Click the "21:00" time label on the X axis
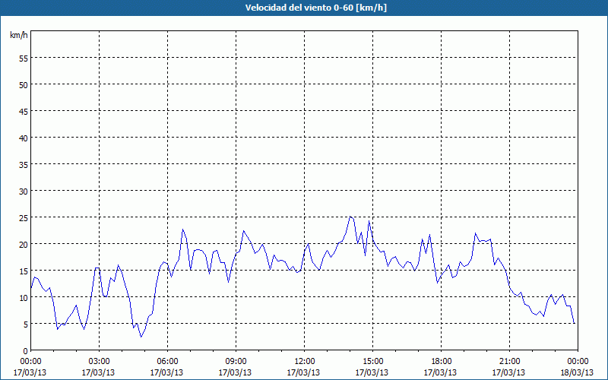Screen dimensions: 608x380 pos(509,362)
